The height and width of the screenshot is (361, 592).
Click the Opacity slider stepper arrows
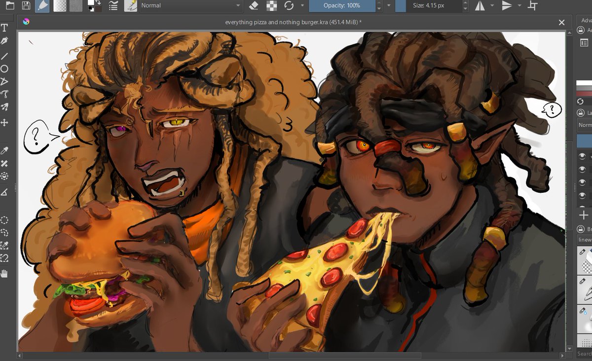[x=379, y=6]
